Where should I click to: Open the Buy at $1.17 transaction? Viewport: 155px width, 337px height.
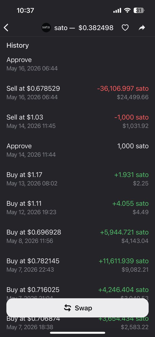tap(77, 179)
